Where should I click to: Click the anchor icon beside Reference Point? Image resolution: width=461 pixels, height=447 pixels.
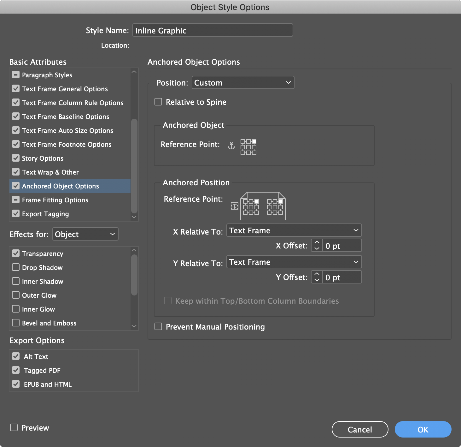pos(231,146)
